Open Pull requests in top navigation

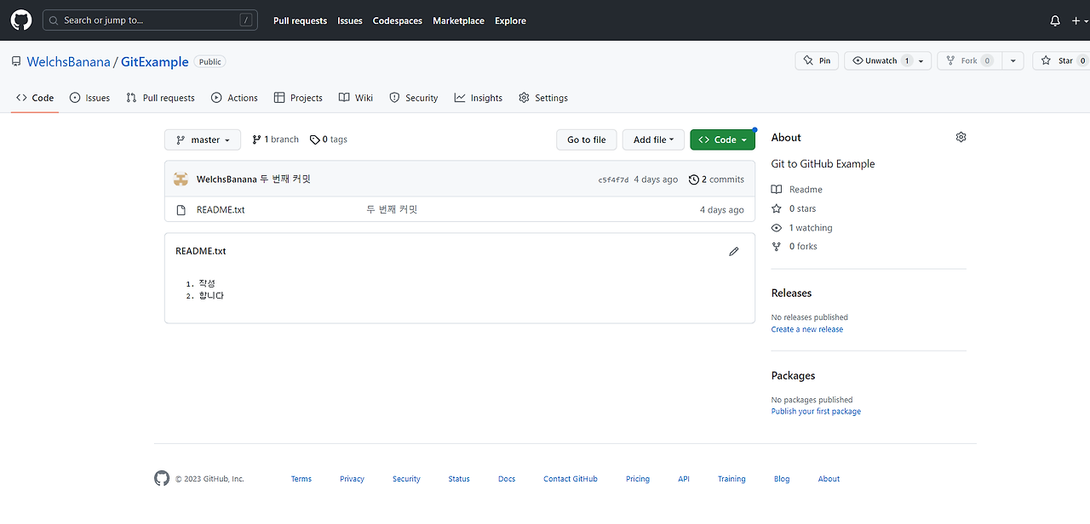coord(300,20)
